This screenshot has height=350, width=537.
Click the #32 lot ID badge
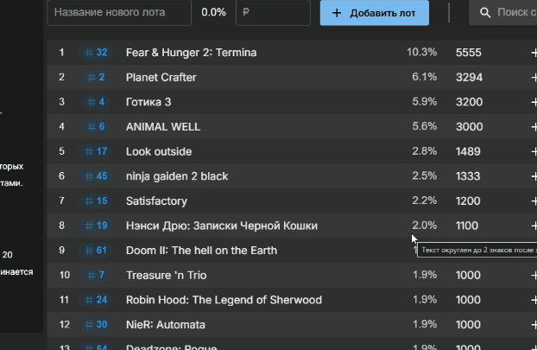96,53
